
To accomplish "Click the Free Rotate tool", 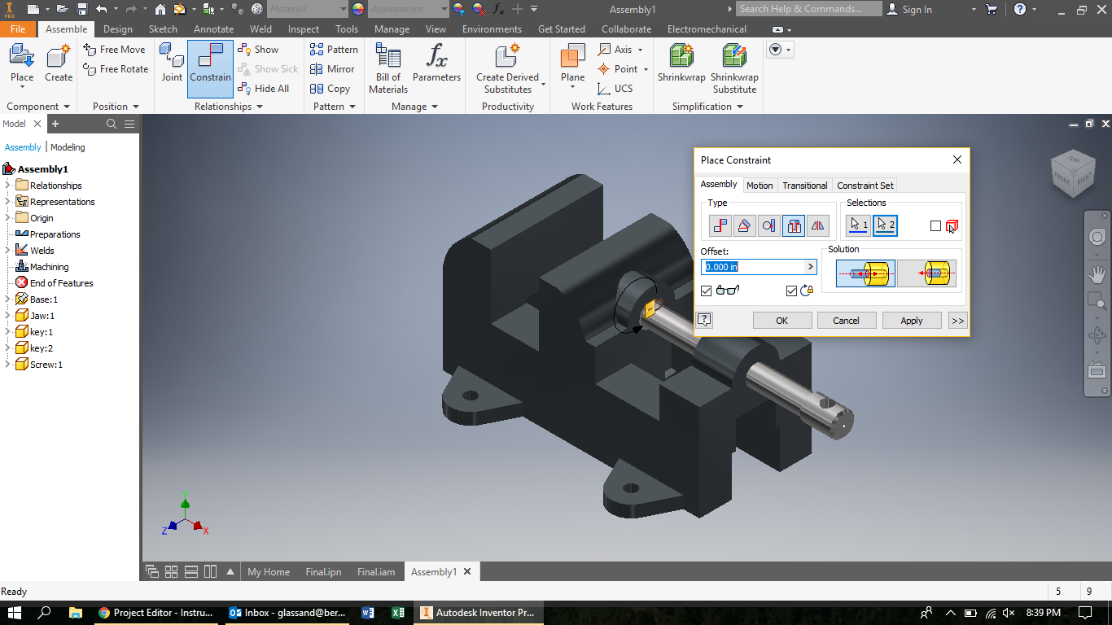I will [116, 69].
